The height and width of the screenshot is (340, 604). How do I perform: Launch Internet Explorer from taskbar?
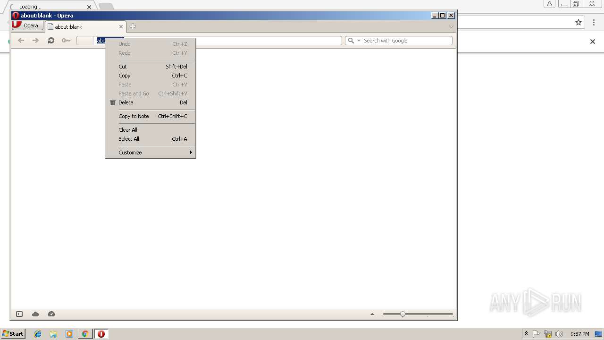pyautogui.click(x=38, y=334)
